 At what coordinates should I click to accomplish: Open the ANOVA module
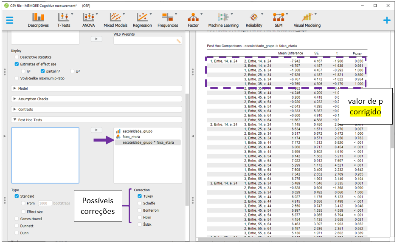coord(88,20)
